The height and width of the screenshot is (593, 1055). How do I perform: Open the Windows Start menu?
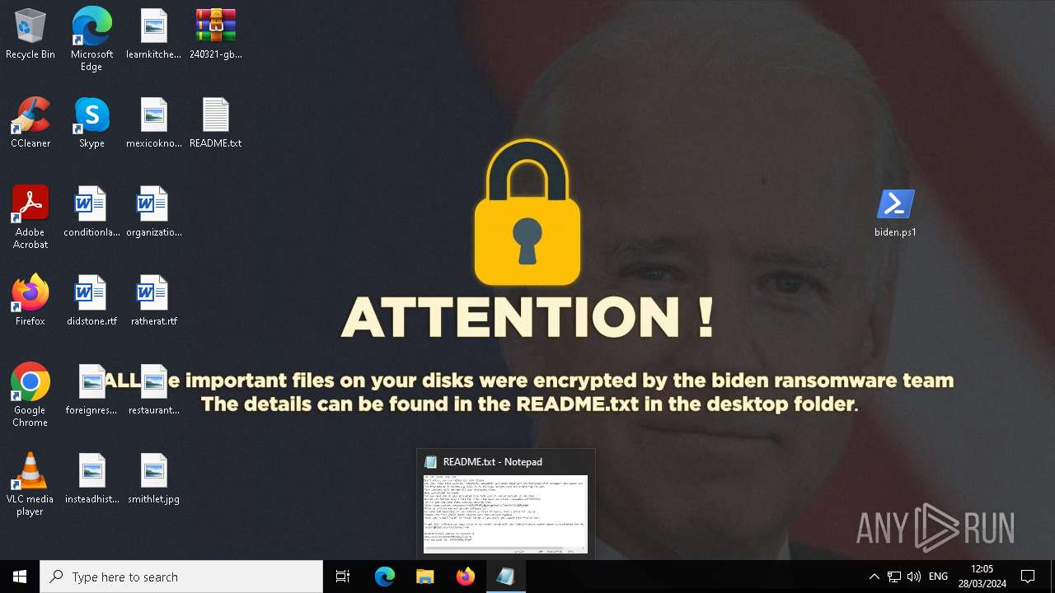20,577
